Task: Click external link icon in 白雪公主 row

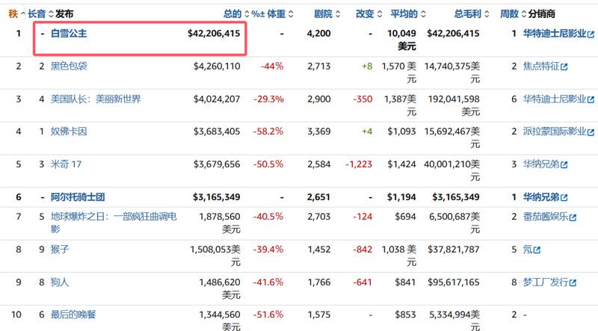Action: tap(591, 34)
